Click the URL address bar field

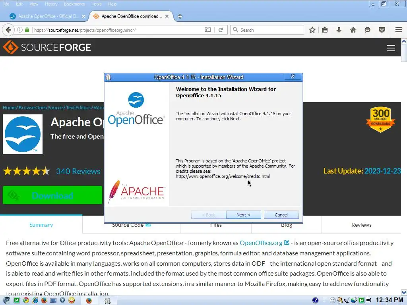point(118,30)
